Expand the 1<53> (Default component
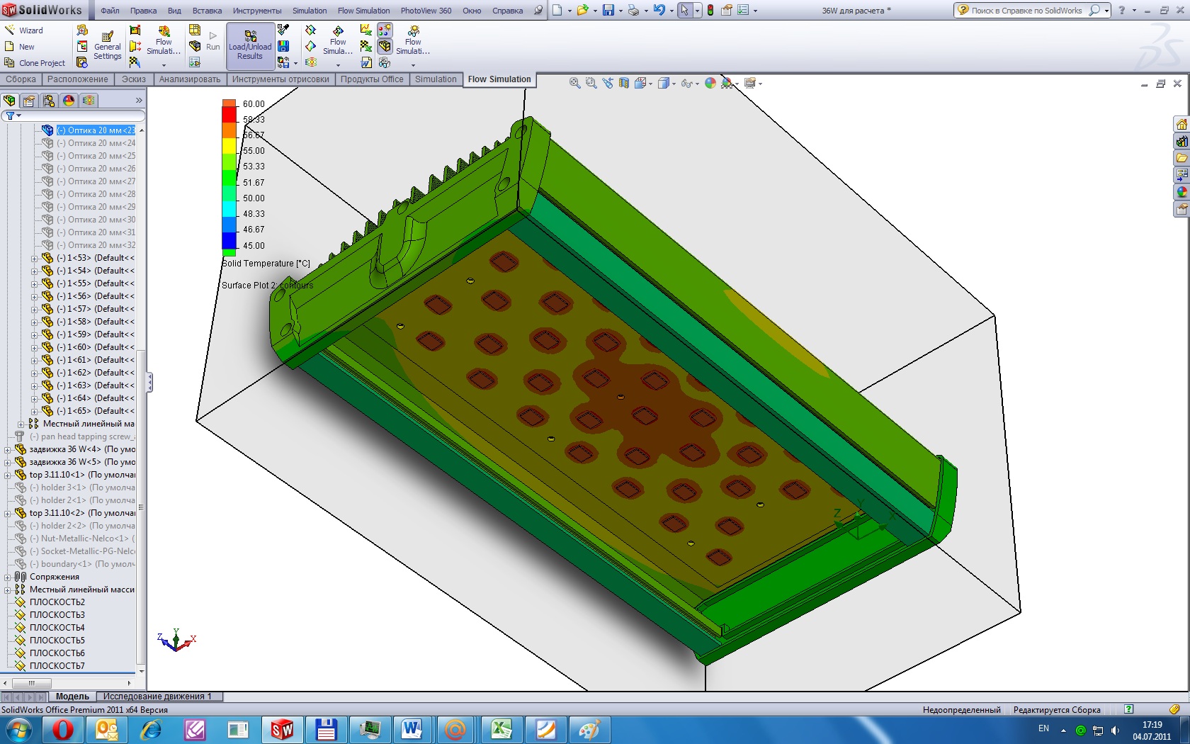 coord(34,259)
